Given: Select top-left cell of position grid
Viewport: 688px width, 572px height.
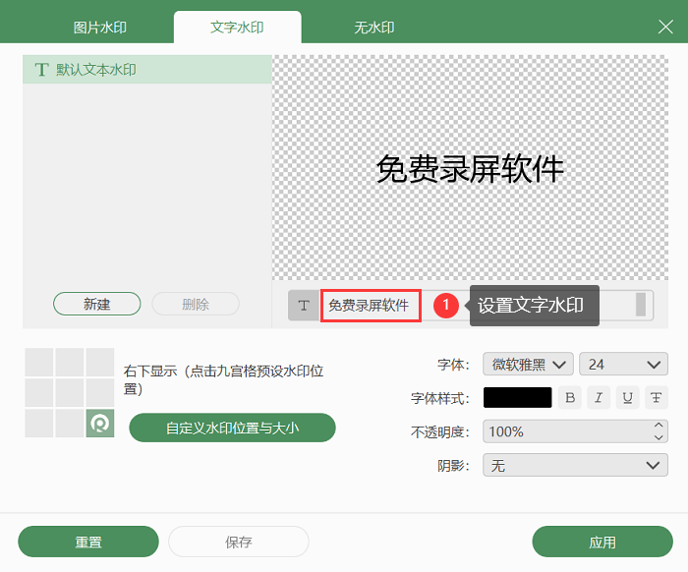Looking at the screenshot, I should click(39, 363).
